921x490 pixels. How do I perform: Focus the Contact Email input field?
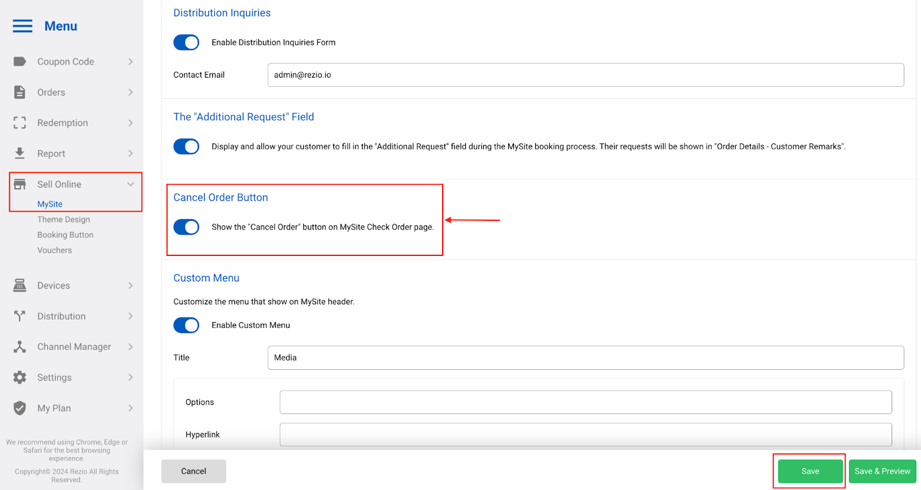point(585,75)
